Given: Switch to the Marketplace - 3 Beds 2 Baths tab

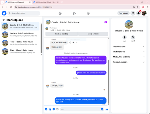Looking at the screenshot, I should (46, 2).
